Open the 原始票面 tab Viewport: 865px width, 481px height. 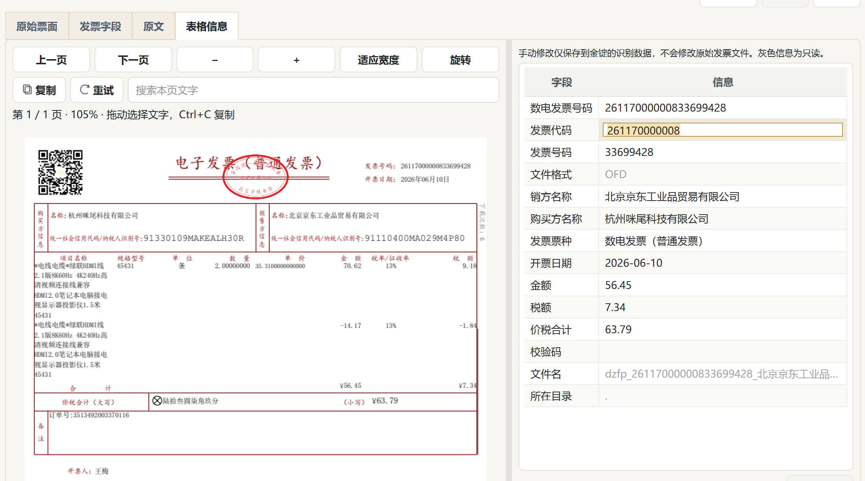coord(37,26)
